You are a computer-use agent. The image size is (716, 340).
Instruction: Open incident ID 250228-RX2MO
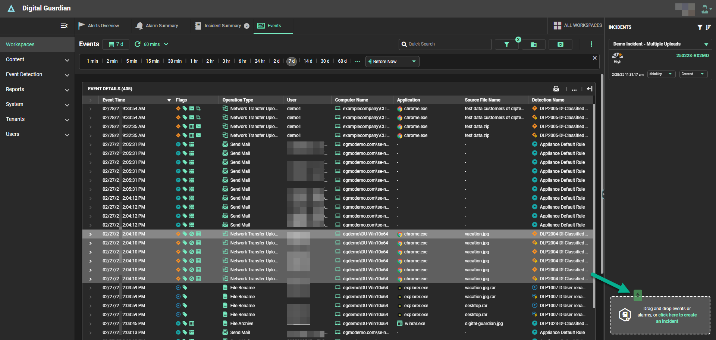tap(693, 56)
